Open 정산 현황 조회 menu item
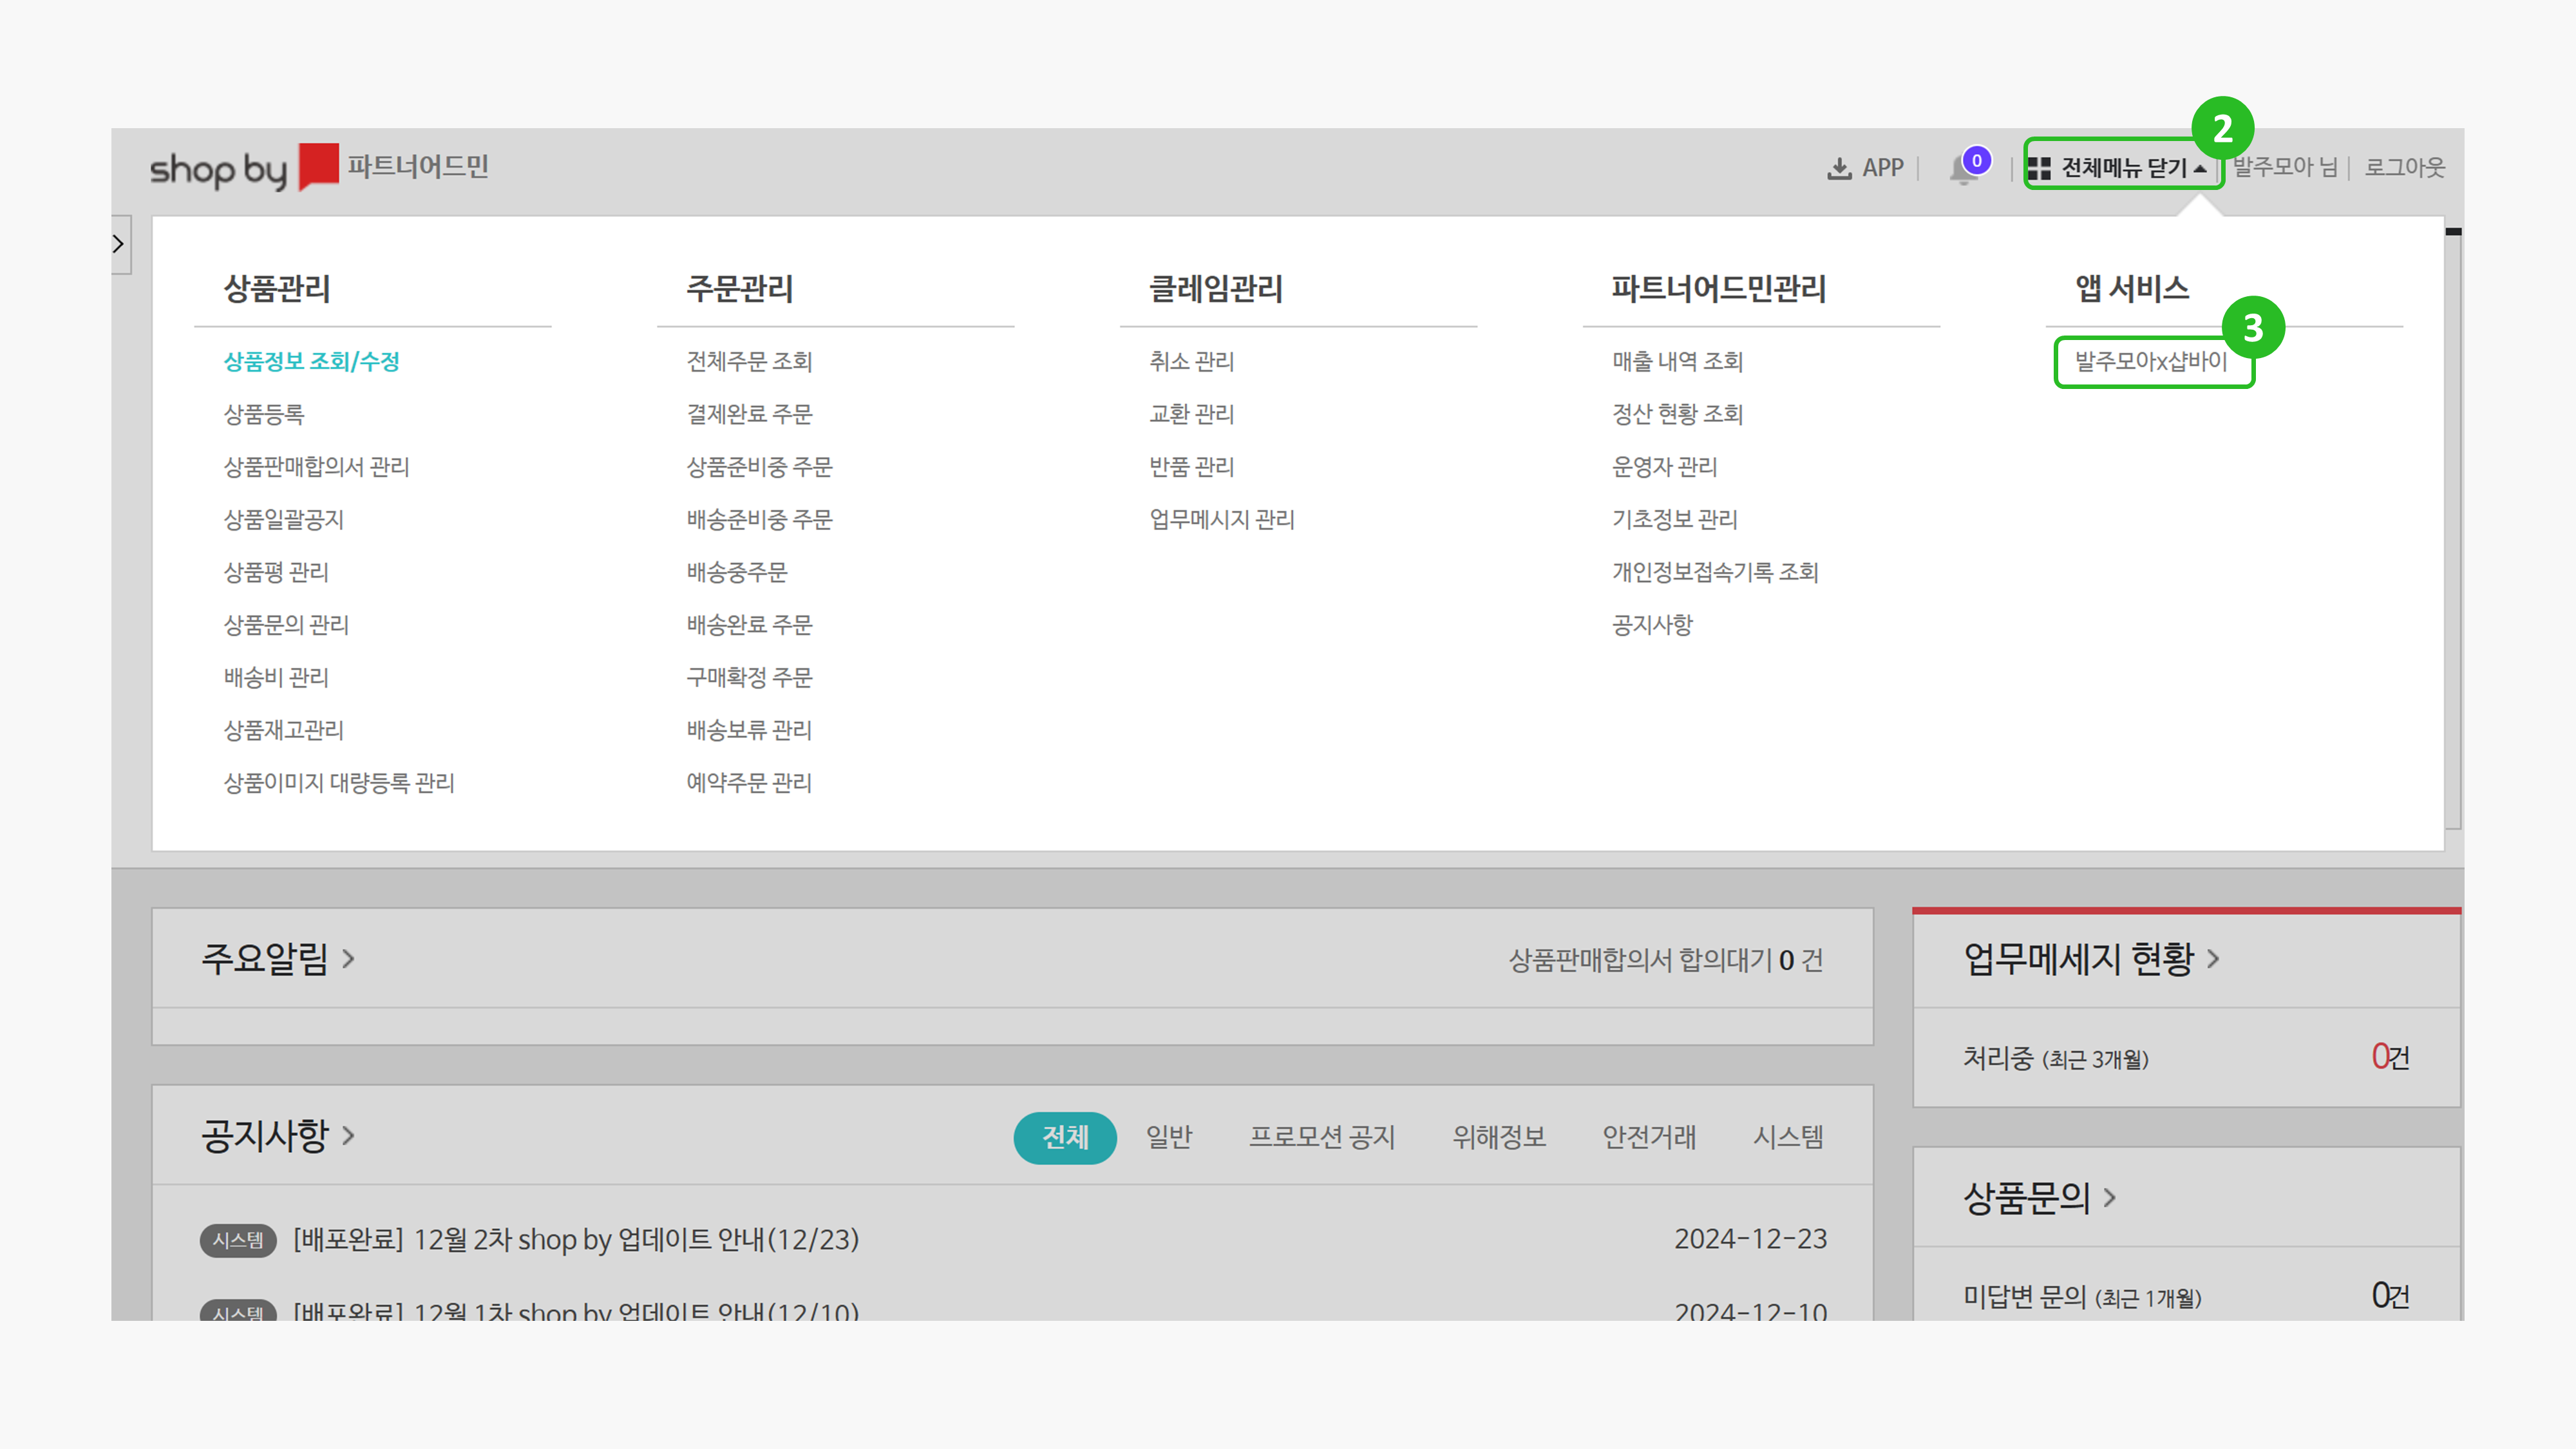 [1677, 414]
